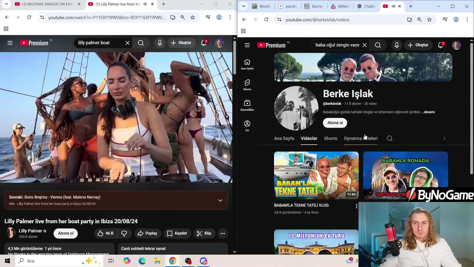Show more channel tabs with right chevron
Screen dimensions: 474x267
coord(444,138)
